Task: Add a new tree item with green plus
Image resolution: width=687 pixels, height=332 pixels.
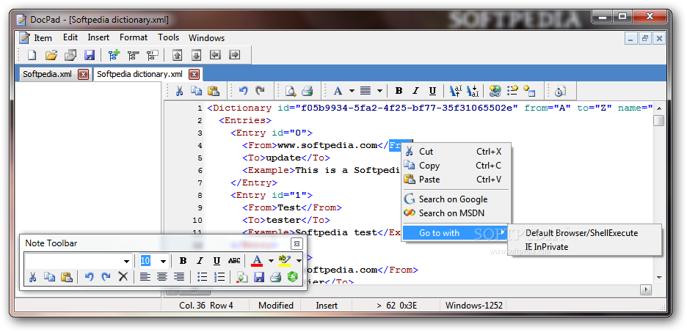Action: [114, 55]
